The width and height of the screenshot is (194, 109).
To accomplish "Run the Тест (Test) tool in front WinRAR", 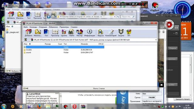I will point(46,33).
